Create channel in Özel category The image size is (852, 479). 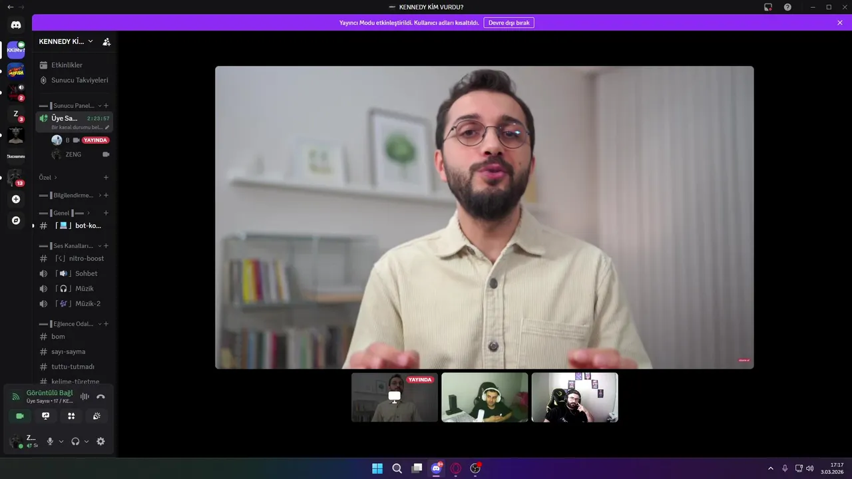[106, 178]
